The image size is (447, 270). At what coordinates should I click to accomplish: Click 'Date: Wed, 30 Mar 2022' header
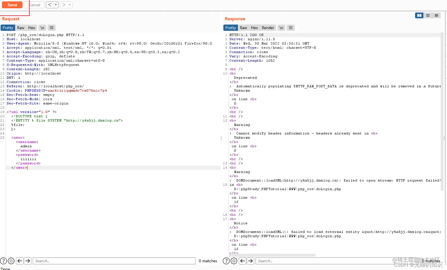pos(269,43)
